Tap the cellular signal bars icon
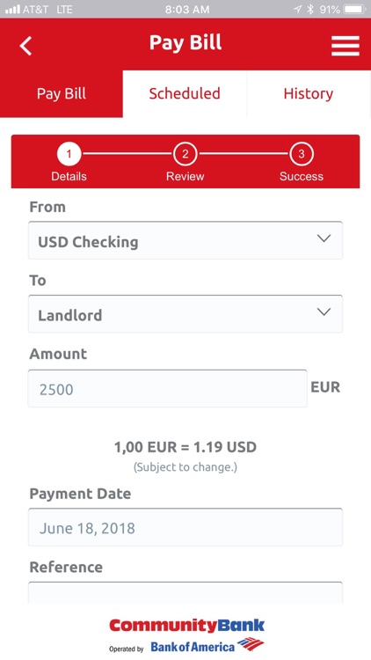Screen dimensions: 371x660 coord(12,10)
